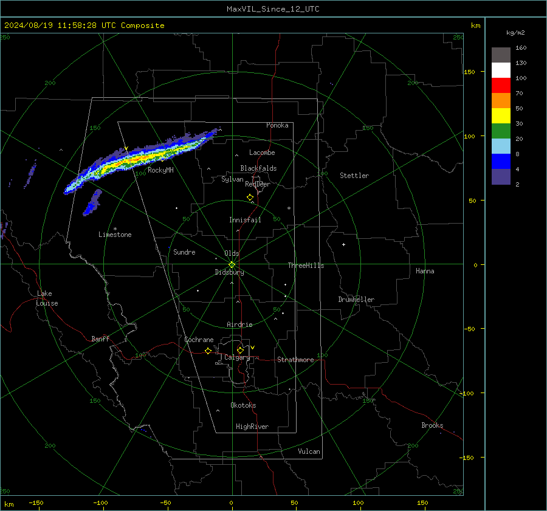
Task: Click the small blue echo north of Limestone
Action: click(92, 203)
